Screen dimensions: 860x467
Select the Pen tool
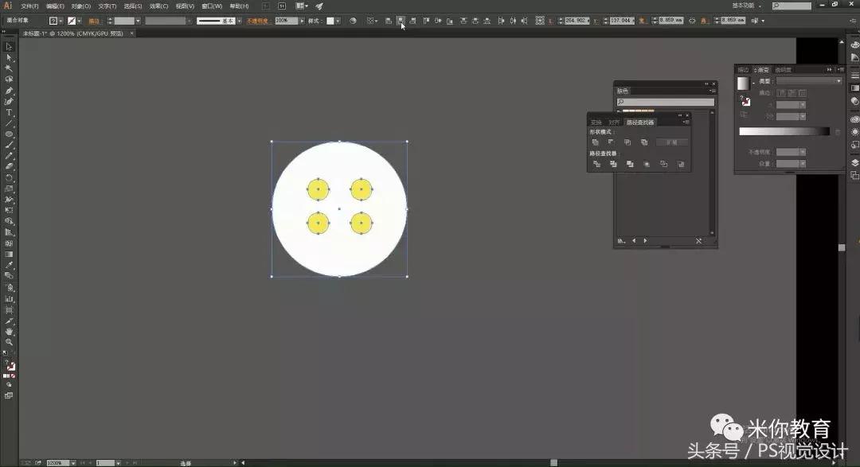click(x=10, y=91)
